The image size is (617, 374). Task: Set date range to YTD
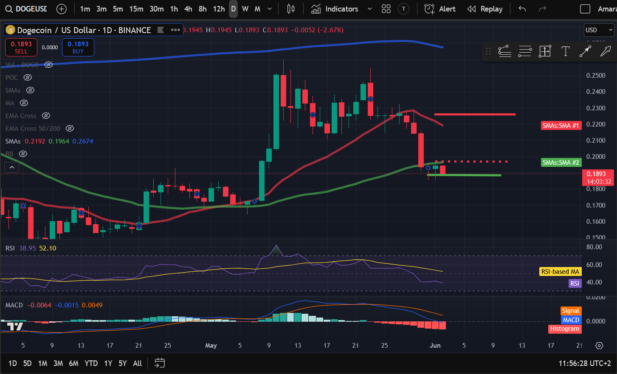[91, 363]
